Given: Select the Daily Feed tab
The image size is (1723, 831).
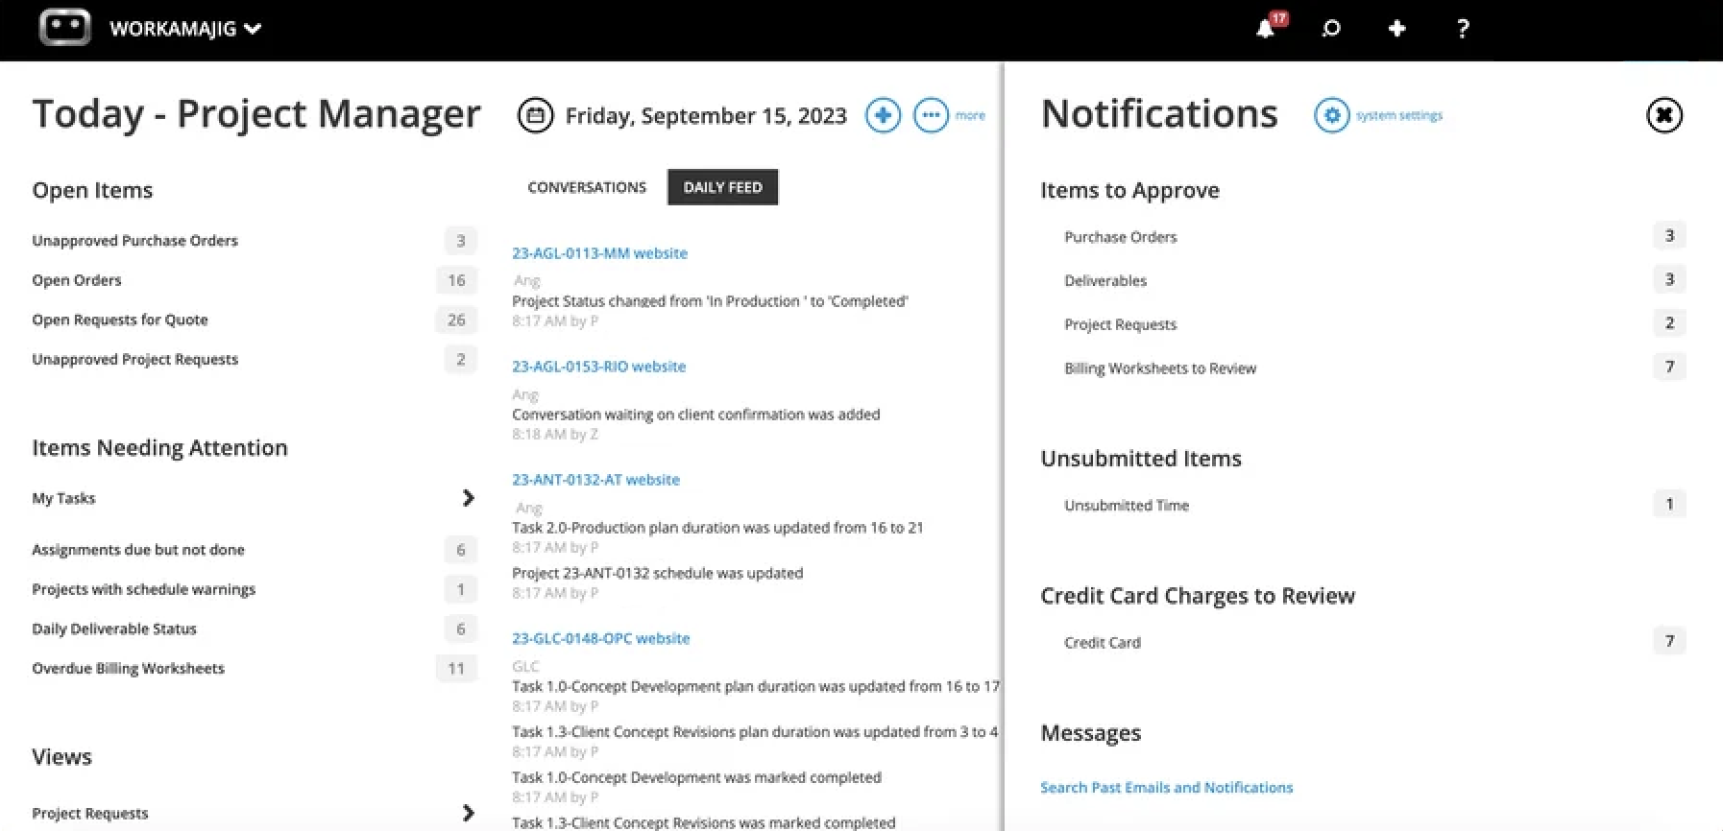Looking at the screenshot, I should pos(722,187).
